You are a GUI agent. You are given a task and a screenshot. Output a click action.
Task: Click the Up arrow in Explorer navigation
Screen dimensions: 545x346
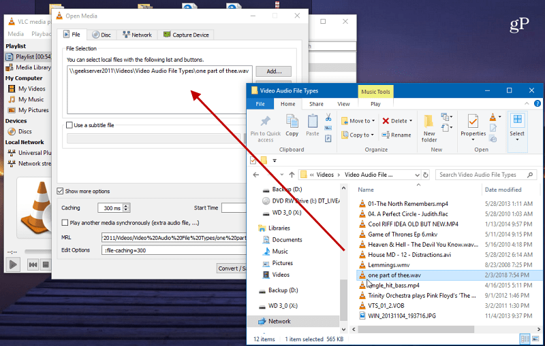[292, 175]
